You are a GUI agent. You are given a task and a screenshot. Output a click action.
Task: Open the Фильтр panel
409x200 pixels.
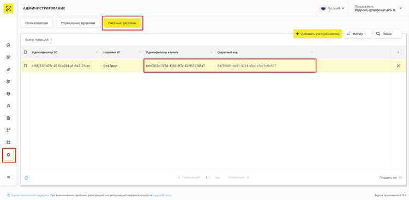358,34
